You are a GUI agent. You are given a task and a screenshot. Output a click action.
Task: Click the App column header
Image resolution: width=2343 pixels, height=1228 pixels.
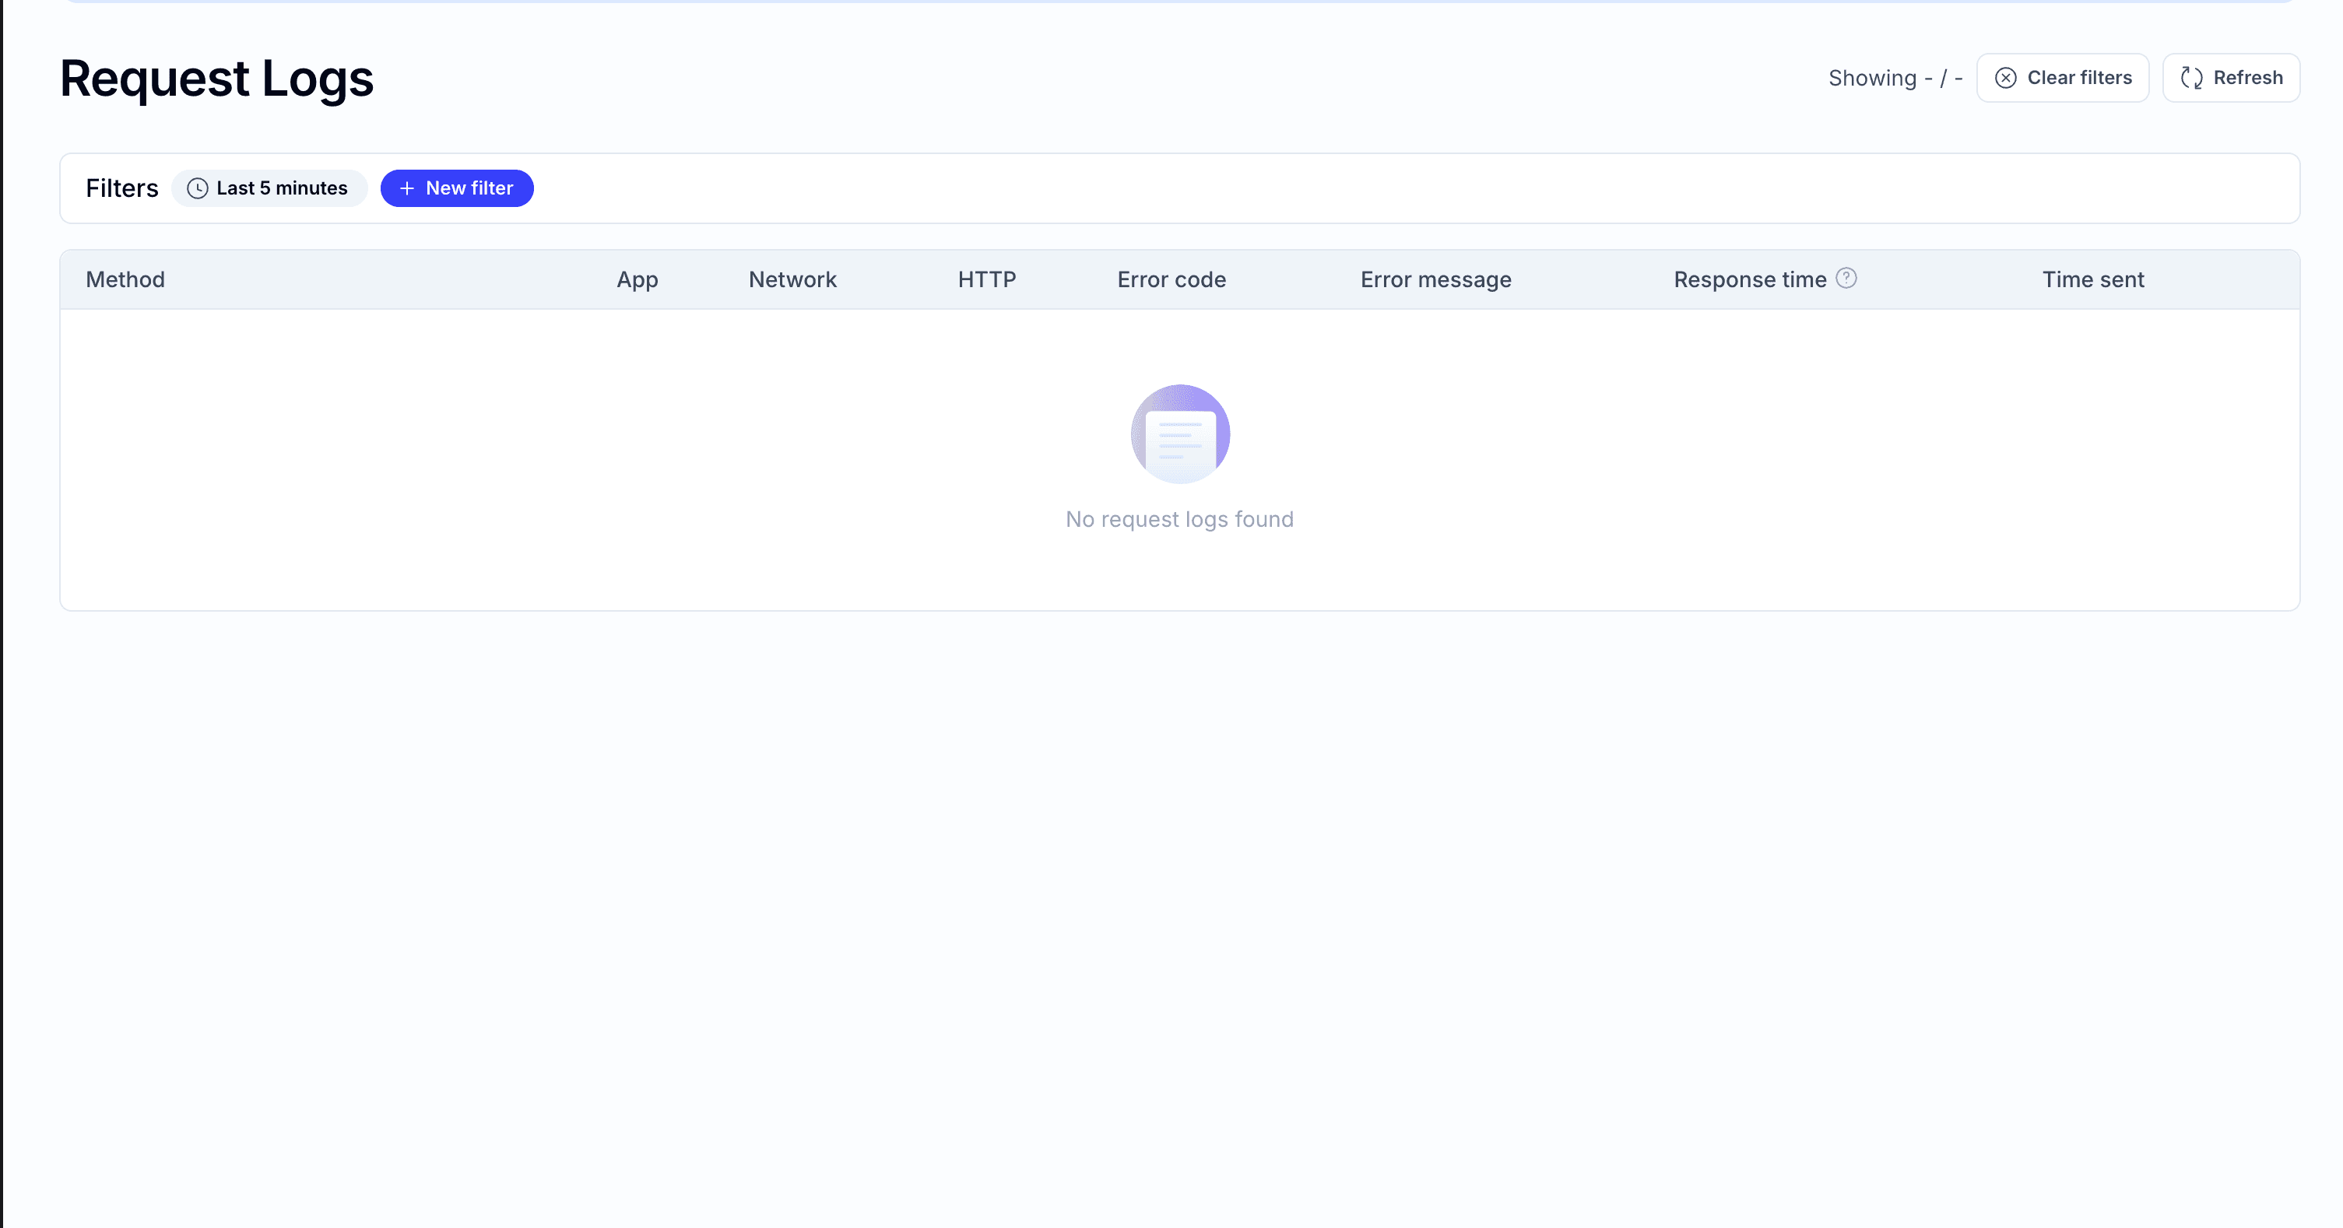tap(637, 279)
